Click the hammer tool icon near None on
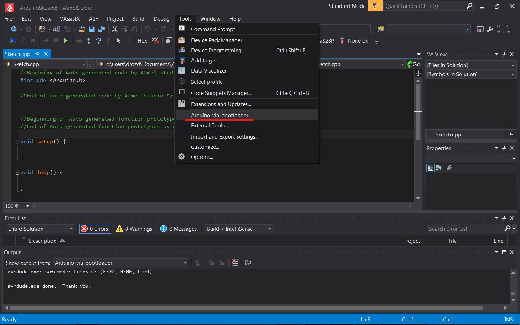 (342, 40)
